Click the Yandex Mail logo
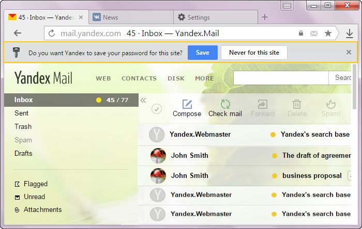Viewport: 362px width, 229px height. click(x=43, y=78)
